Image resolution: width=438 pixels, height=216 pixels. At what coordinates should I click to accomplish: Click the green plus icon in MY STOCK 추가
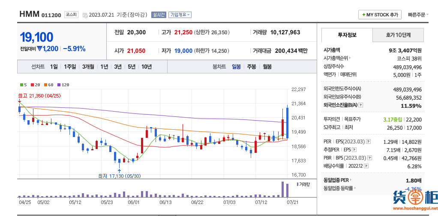363,15
